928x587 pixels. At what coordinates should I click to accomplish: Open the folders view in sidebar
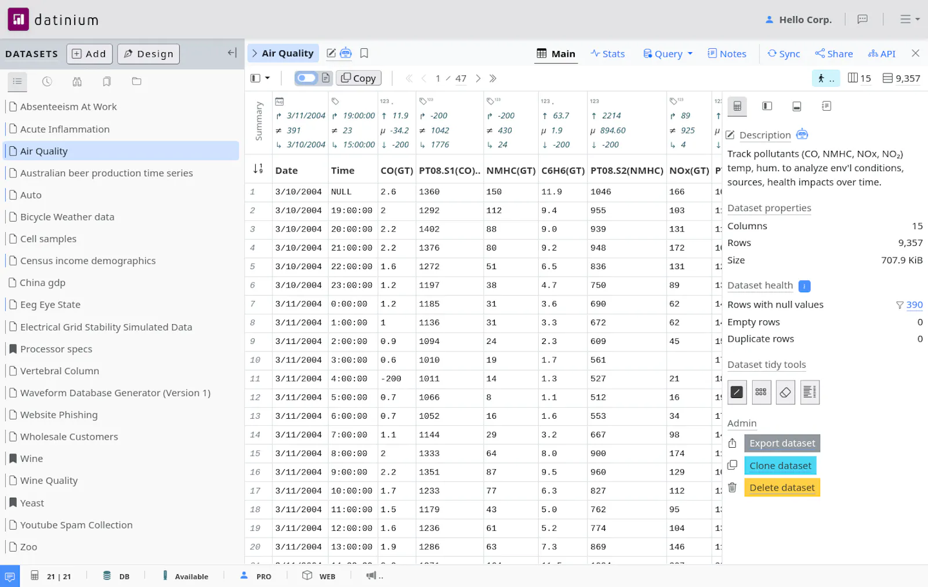coord(137,81)
